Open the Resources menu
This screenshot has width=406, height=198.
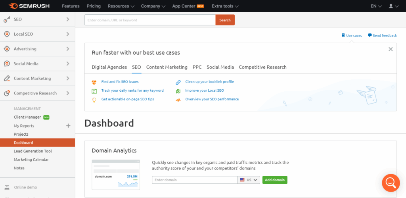coord(121,6)
